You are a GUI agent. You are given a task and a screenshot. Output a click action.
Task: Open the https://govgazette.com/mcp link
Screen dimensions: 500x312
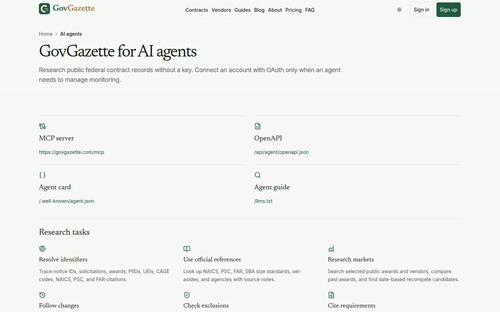(72, 152)
